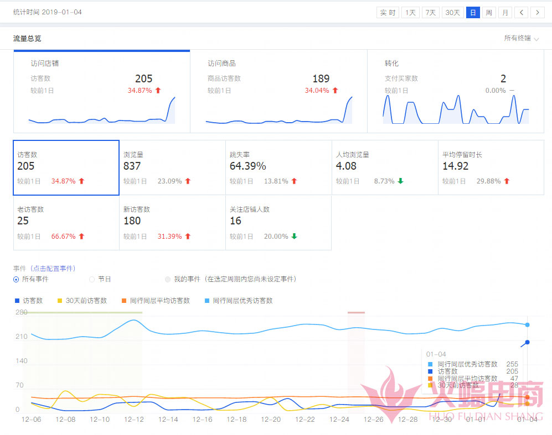Click red up arrow beside 访客数 205 in 访问店铺 card
This screenshot has width=552, height=435.
click(x=158, y=91)
